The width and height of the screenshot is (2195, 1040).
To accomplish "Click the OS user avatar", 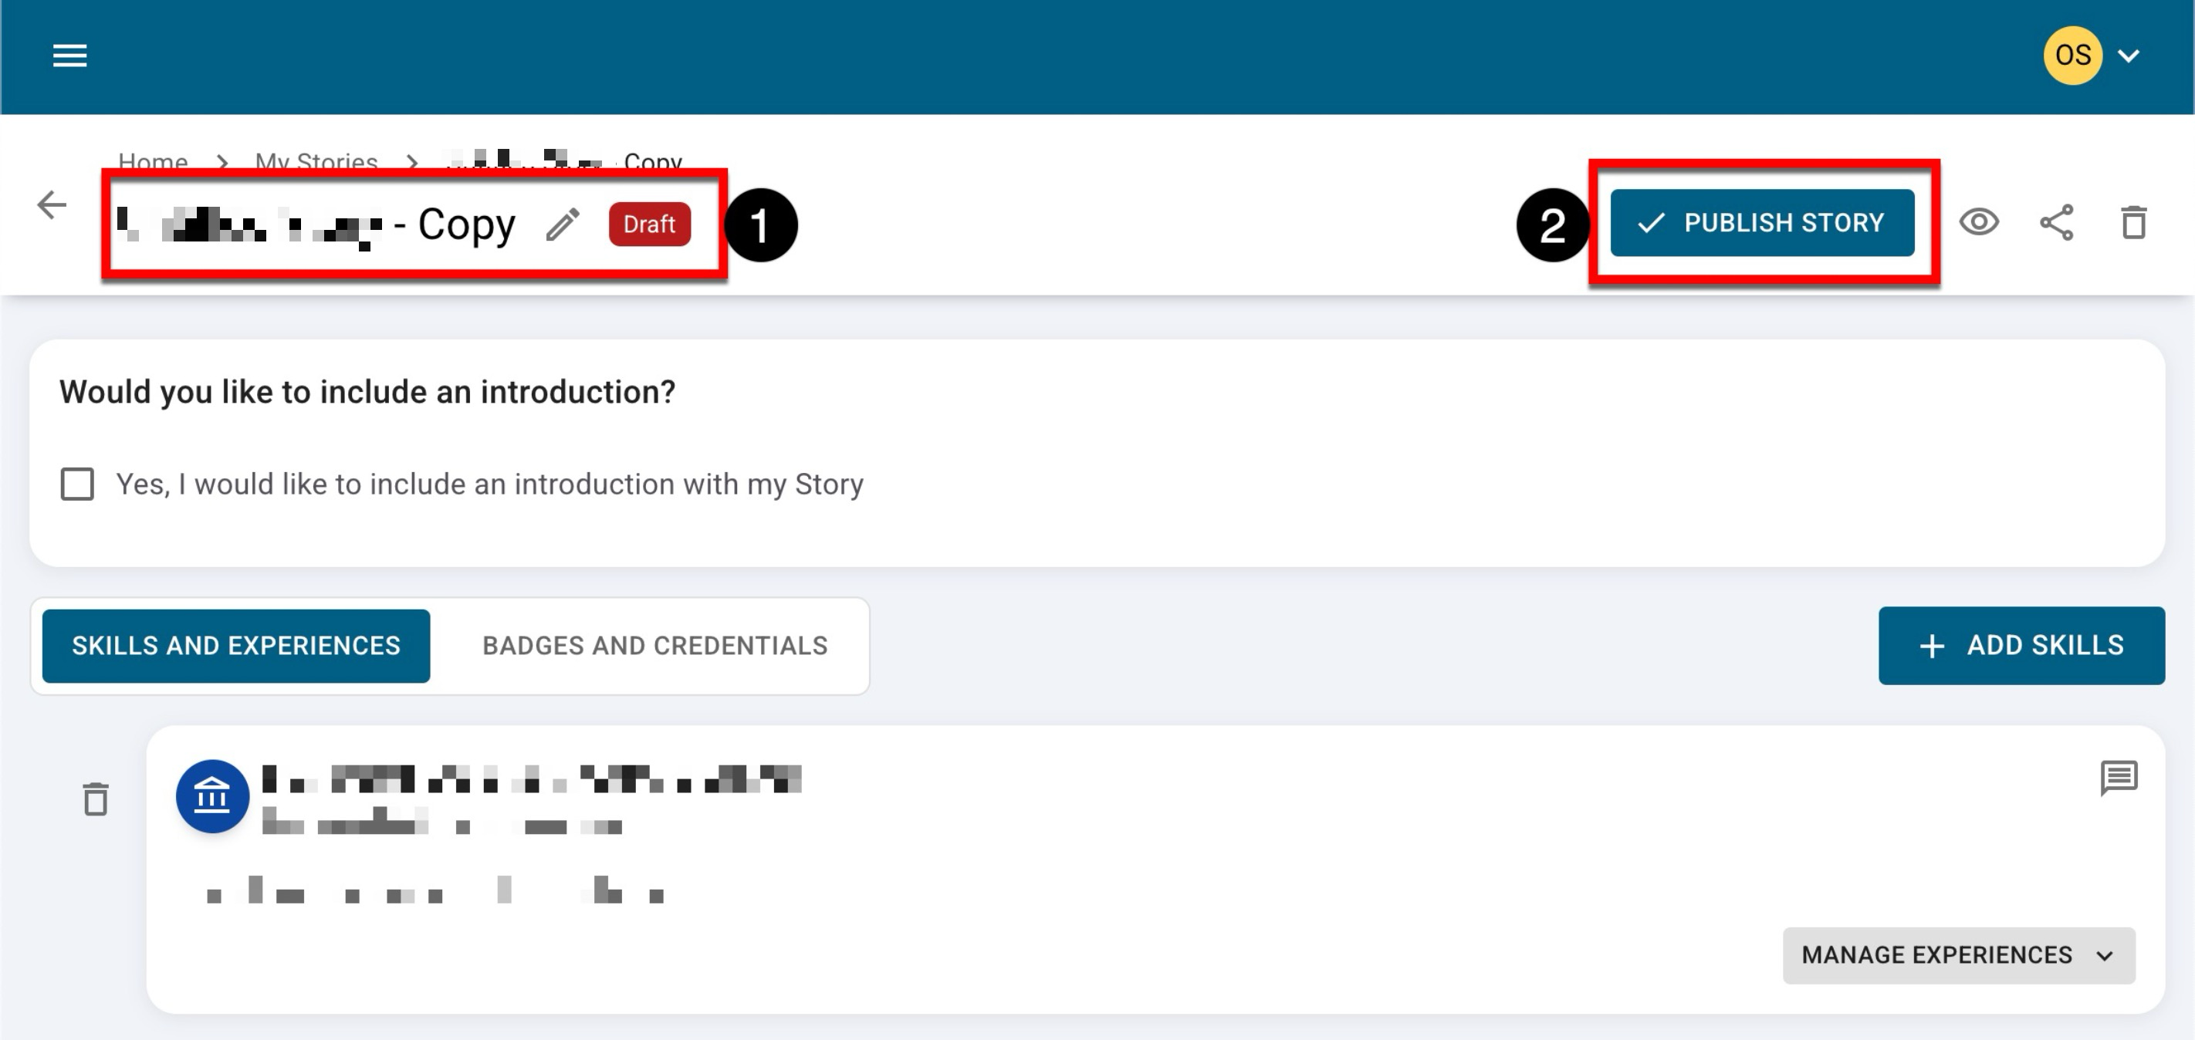I will [2072, 56].
